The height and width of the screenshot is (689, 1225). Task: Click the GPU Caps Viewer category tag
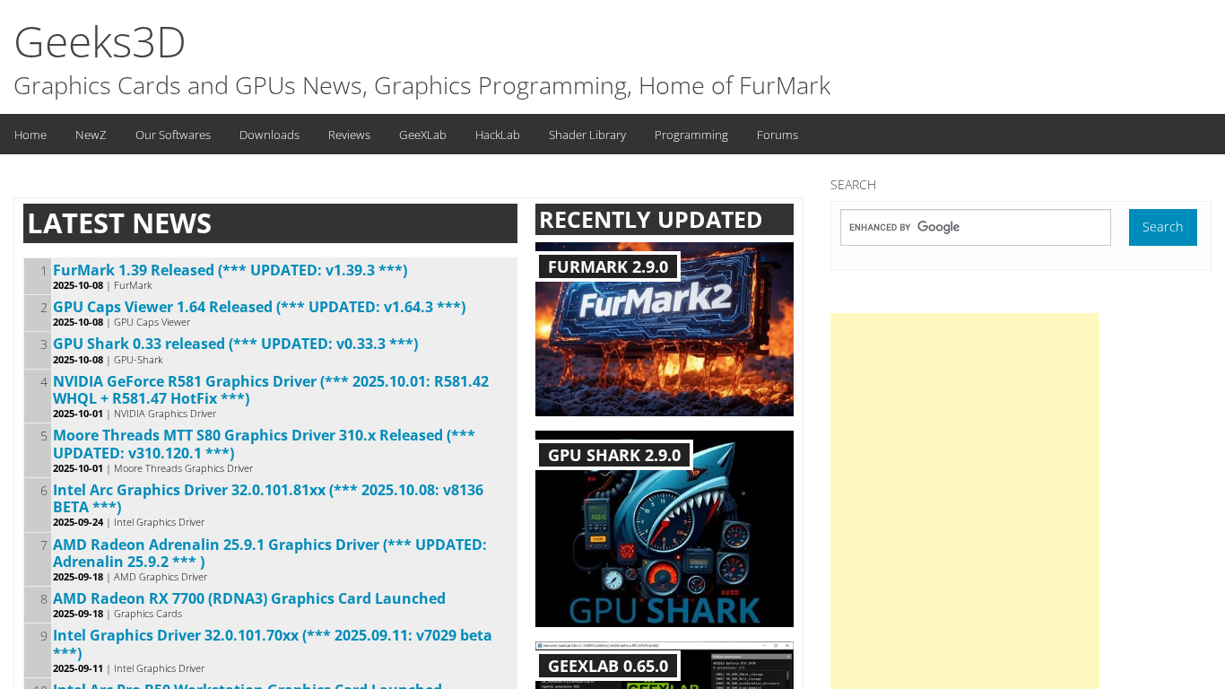[x=152, y=322]
